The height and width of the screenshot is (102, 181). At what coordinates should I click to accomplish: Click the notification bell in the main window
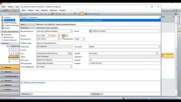click(173, 10)
